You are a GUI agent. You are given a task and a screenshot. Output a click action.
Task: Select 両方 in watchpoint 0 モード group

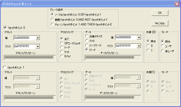pos(163,41)
